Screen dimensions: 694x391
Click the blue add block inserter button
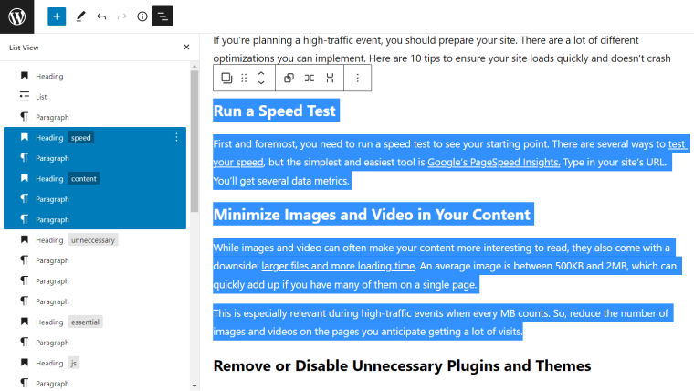point(57,16)
